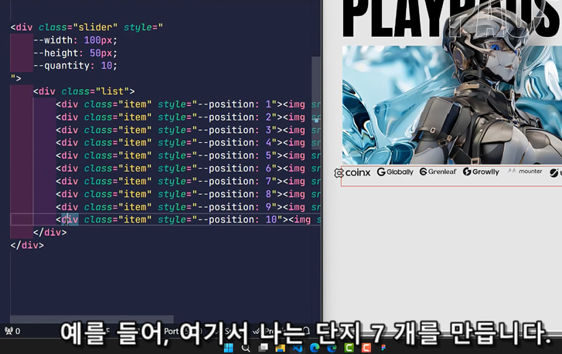Click the item line with --position: 4
The image size is (562, 354).
click(188, 142)
